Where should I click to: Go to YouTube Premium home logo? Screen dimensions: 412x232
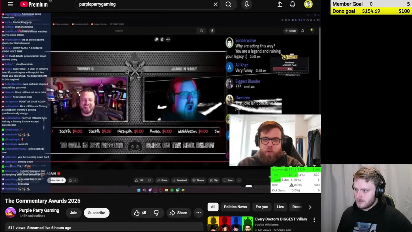33,4
